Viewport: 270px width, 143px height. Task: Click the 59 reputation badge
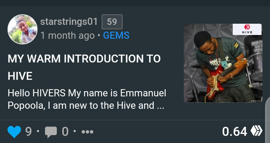point(112,22)
